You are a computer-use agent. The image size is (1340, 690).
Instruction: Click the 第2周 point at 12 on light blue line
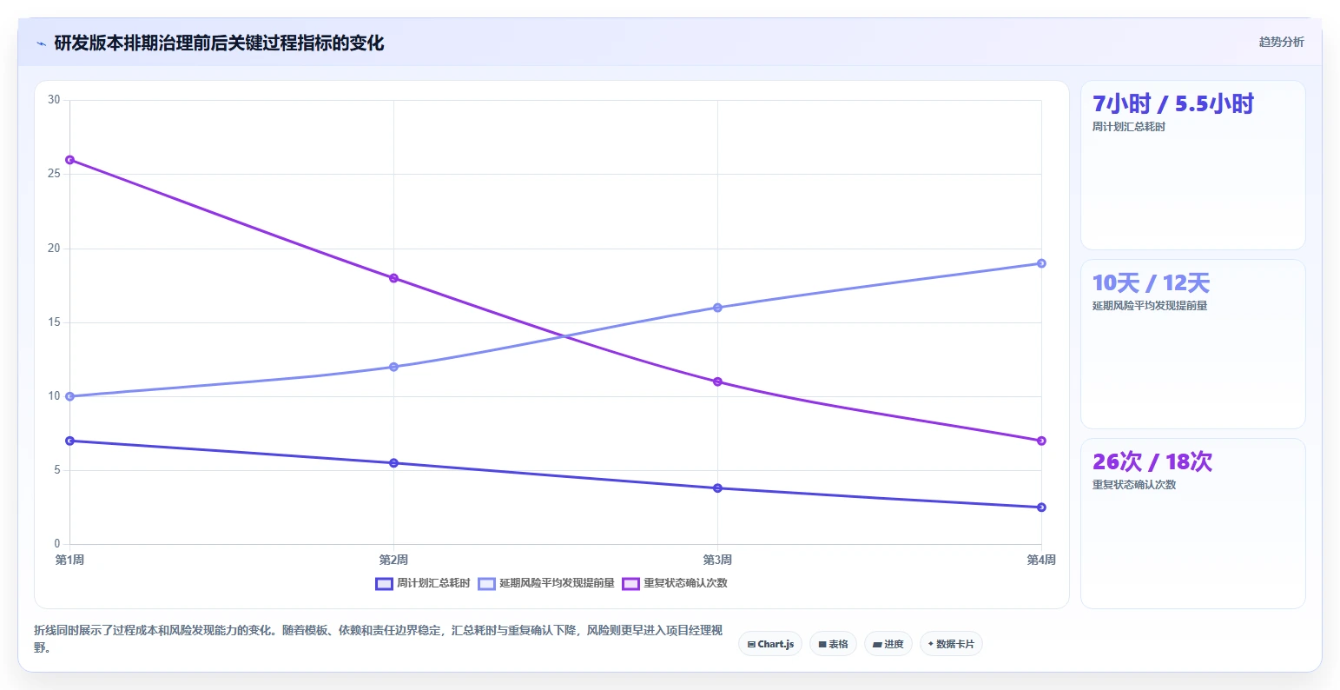[x=393, y=367]
